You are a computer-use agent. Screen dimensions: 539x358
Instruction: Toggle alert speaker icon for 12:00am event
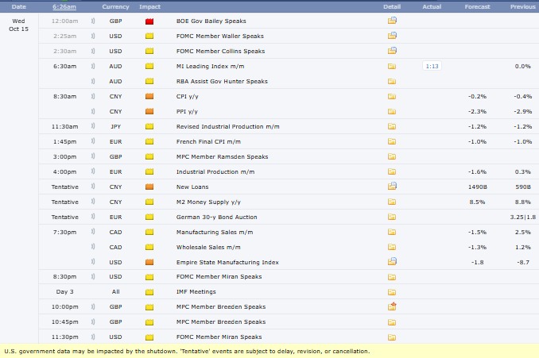click(94, 21)
